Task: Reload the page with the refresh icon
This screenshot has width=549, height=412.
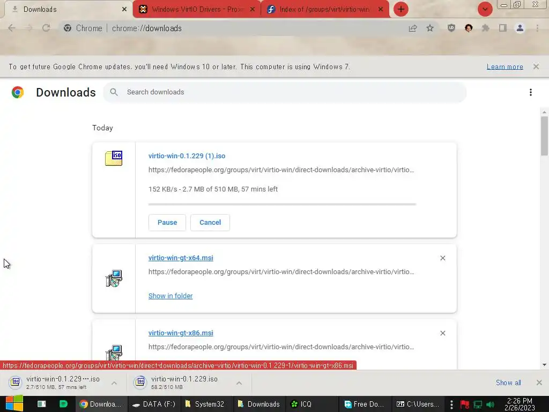Action: tap(46, 28)
